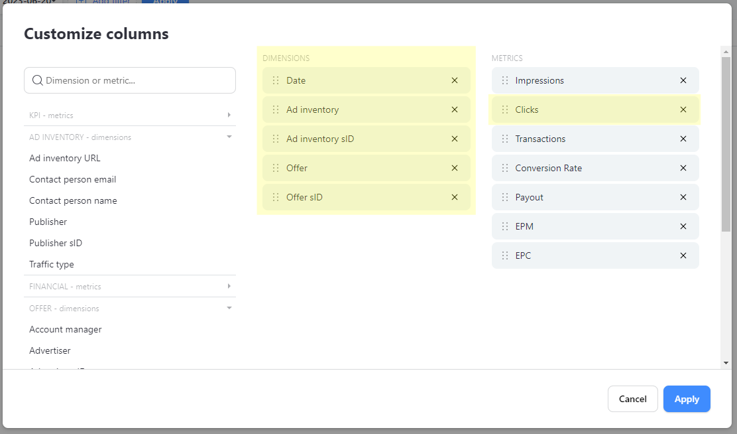Screen dimensions: 737x434
Task: Remove the EPC metric
Action: [683, 255]
